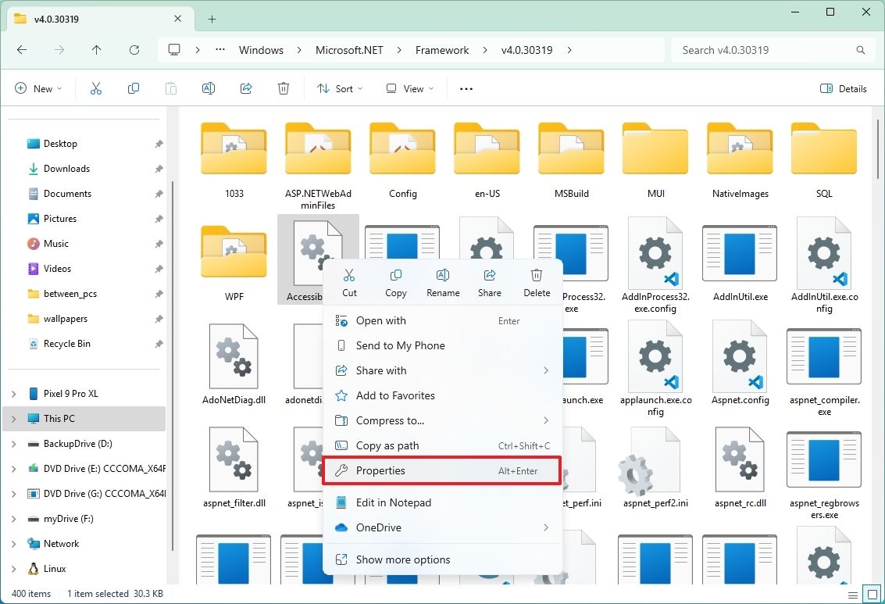Copy the selected file with the toolbar copy icon
Viewport: 885px width, 604px height.
pyautogui.click(x=134, y=88)
